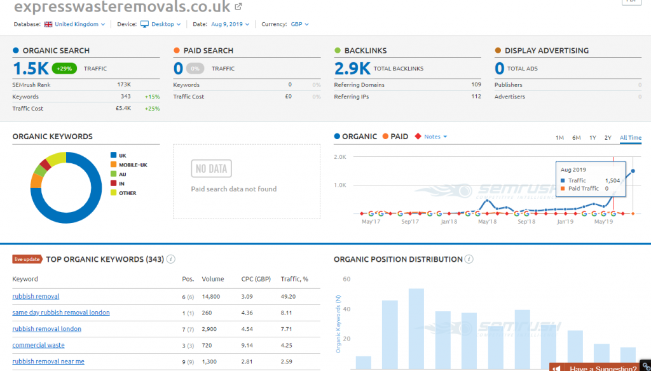Open 'same day rubbish removal london' keyword link
The width and height of the screenshot is (651, 371).
point(61,313)
